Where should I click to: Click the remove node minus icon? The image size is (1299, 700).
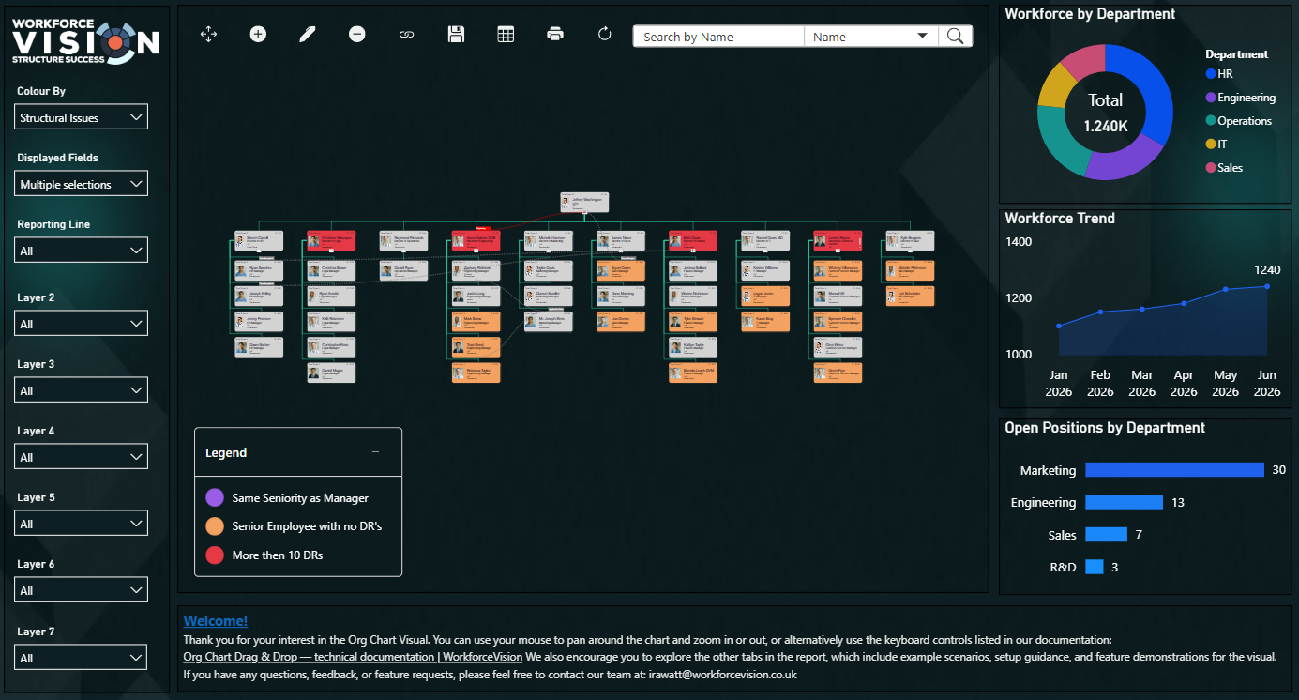(357, 34)
